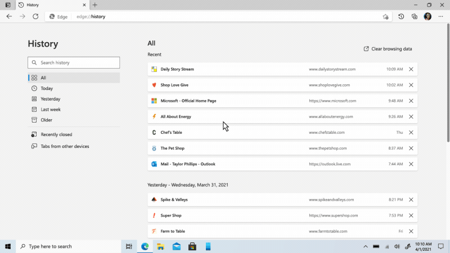The image size is (450, 253).
Task: Open Shop Love Give history entry
Action: (282, 85)
